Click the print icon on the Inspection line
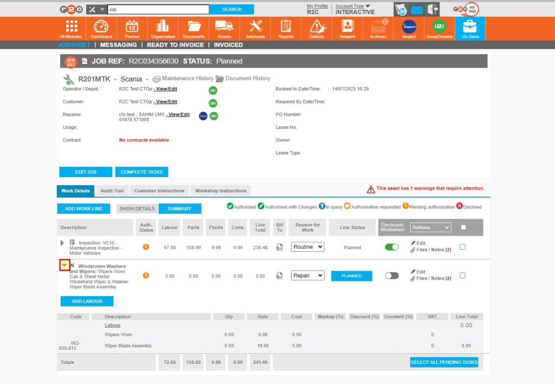 (x=279, y=246)
